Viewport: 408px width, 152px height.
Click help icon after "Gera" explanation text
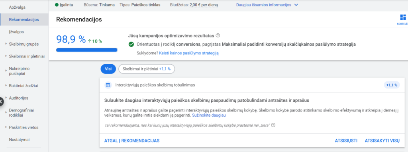click(x=273, y=125)
